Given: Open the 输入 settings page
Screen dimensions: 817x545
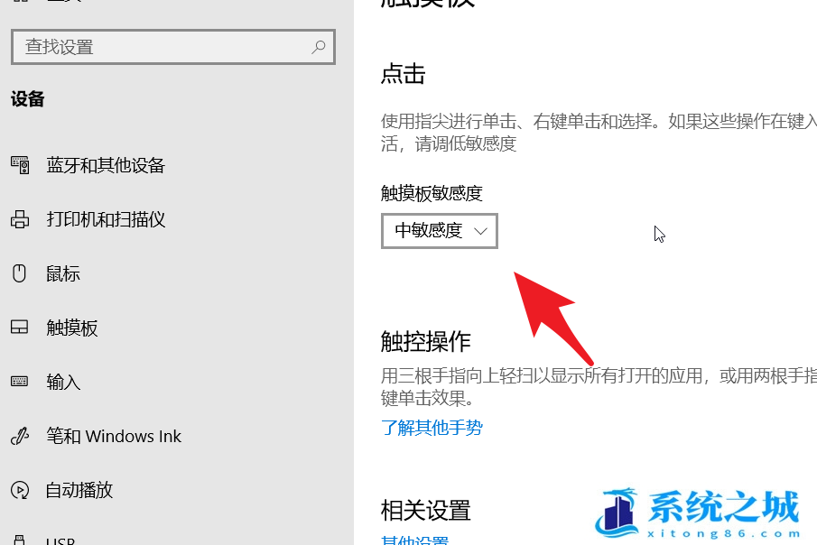Looking at the screenshot, I should (63, 382).
